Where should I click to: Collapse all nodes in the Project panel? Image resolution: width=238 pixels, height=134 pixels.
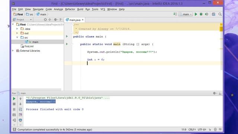coord(49,20)
